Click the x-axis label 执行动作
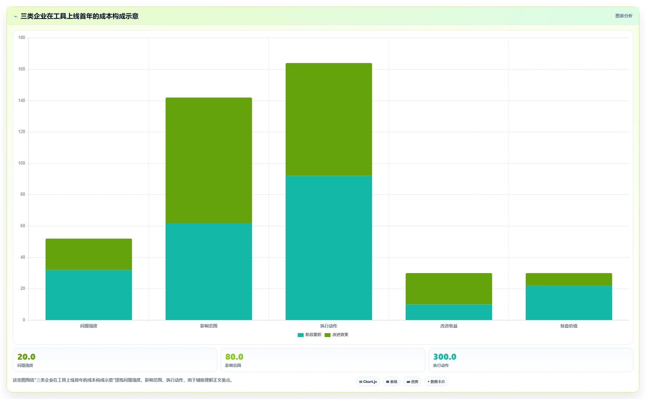The width and height of the screenshot is (646, 399). (x=329, y=326)
